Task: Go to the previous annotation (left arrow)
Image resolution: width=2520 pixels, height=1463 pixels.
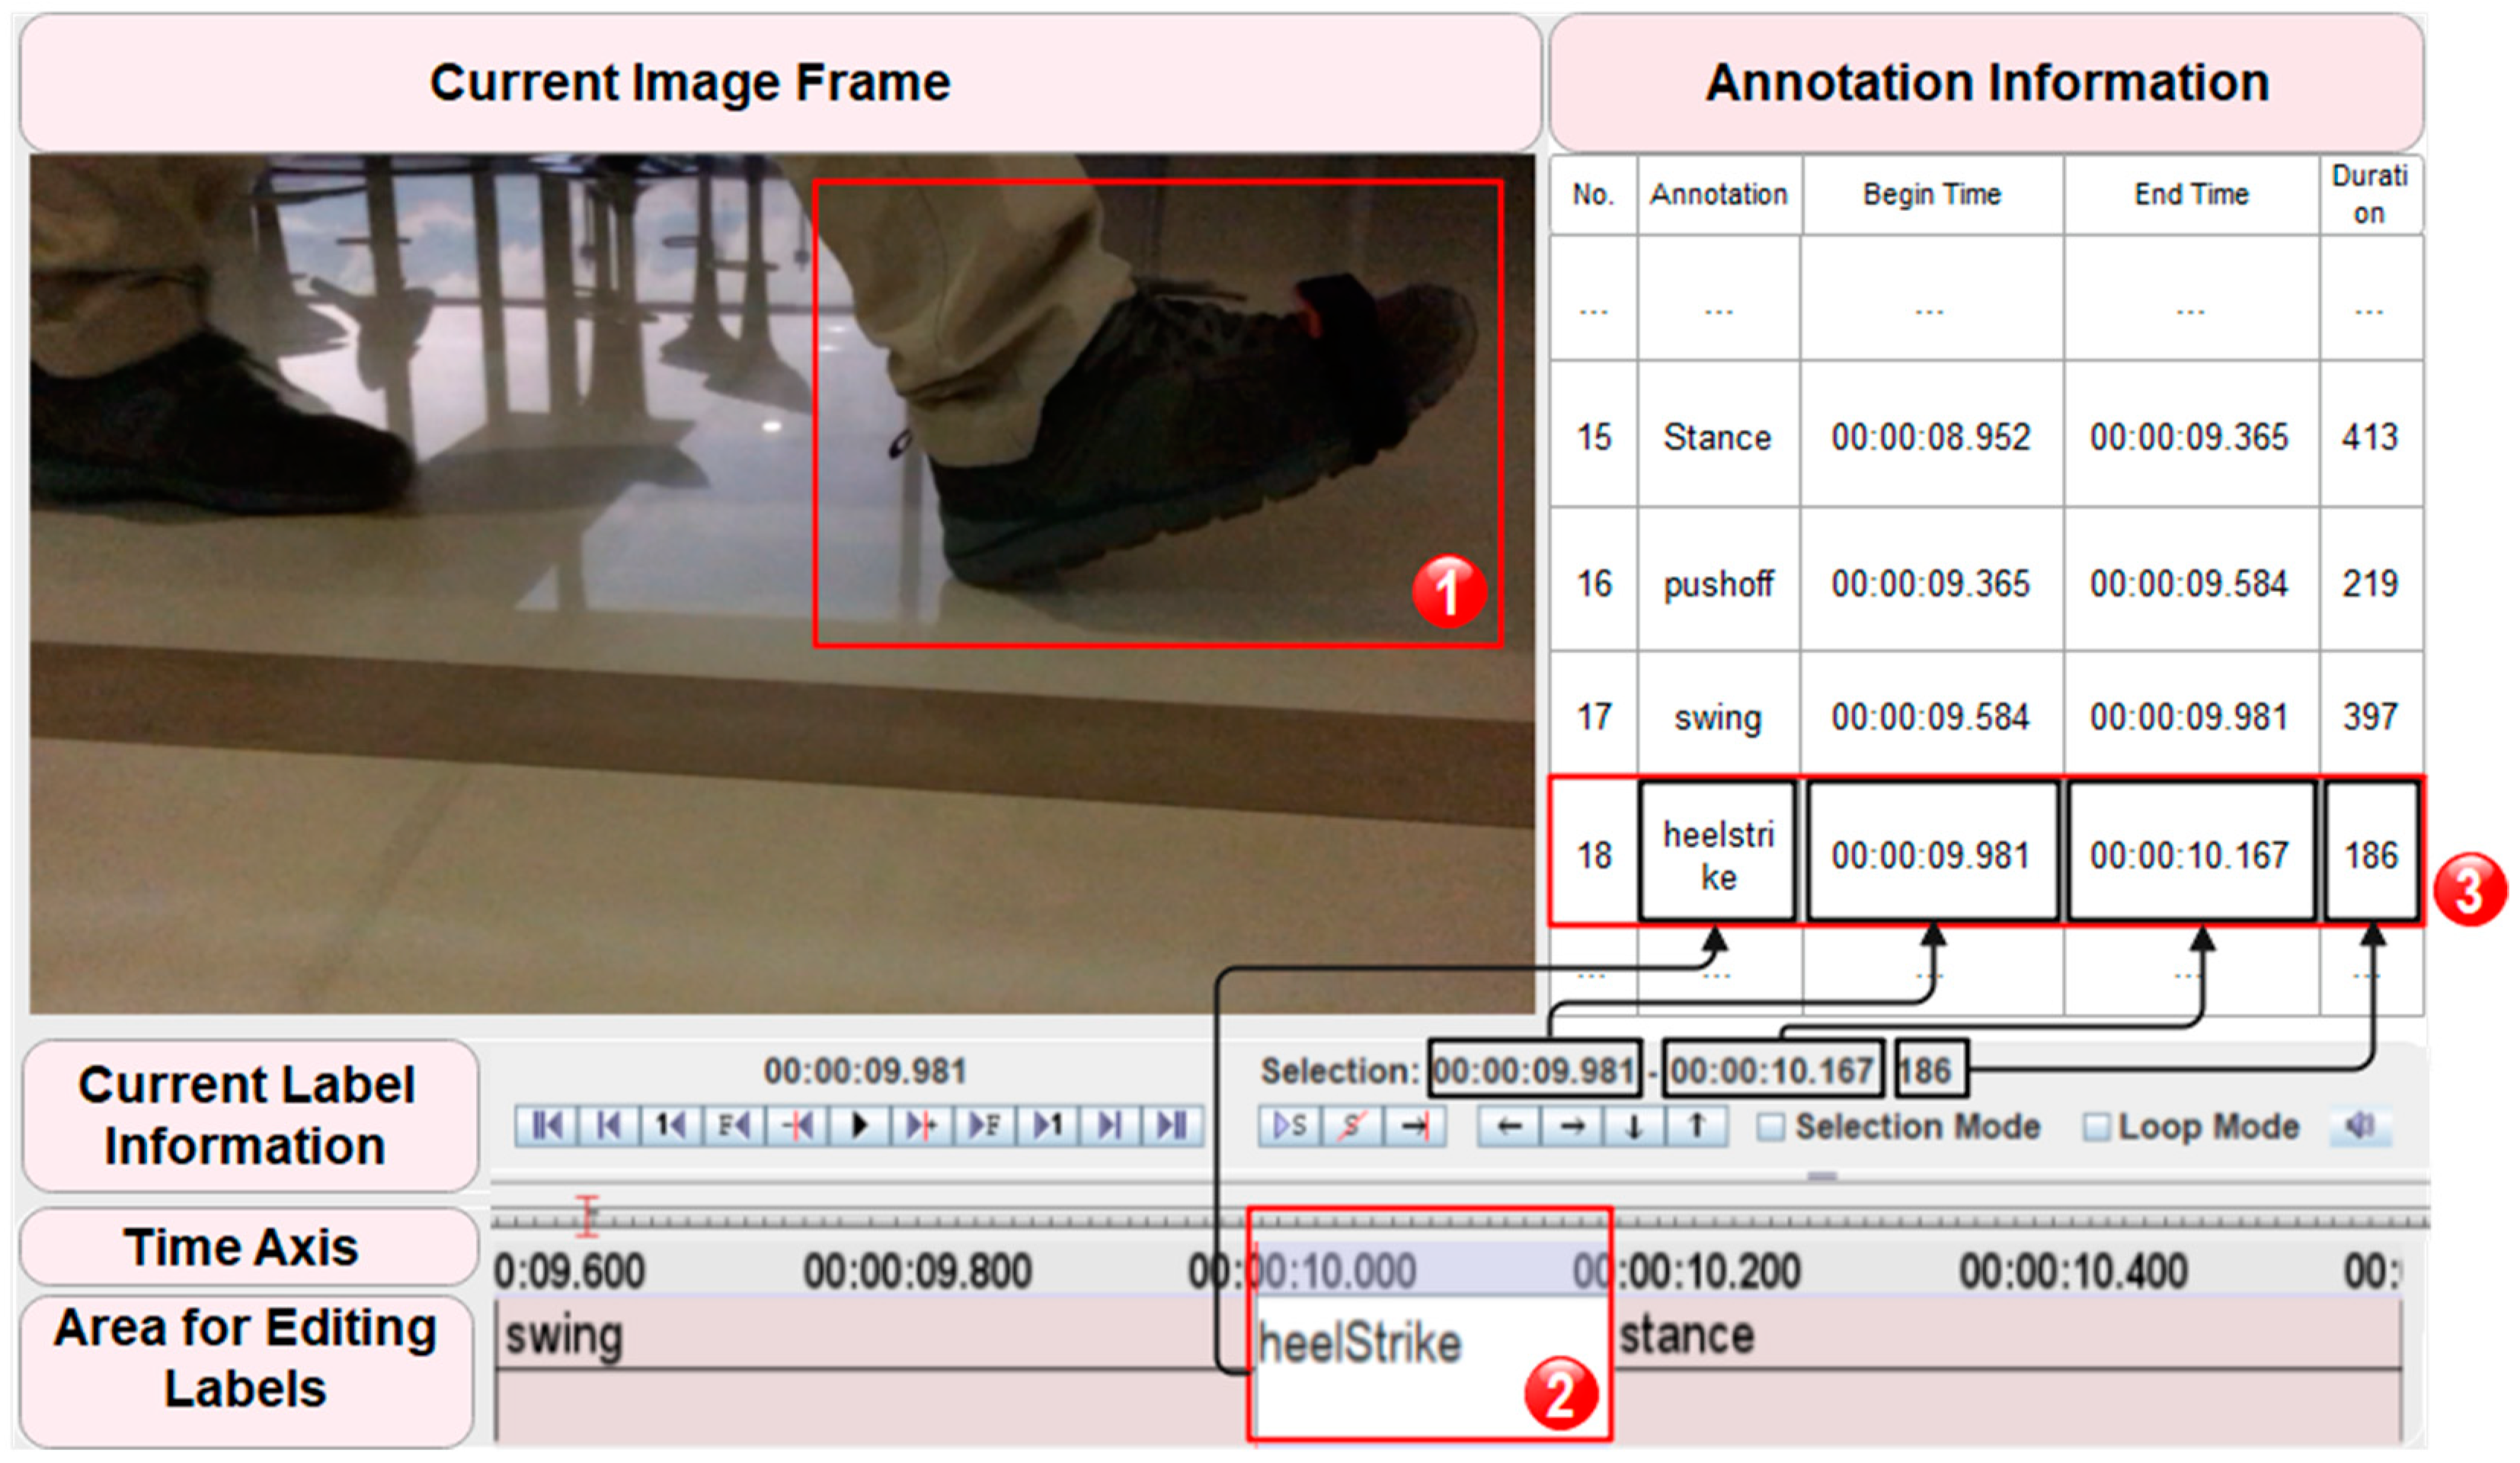Action: [1509, 1127]
